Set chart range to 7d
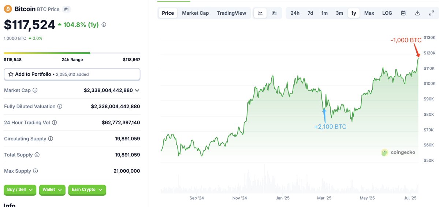 click(310, 13)
